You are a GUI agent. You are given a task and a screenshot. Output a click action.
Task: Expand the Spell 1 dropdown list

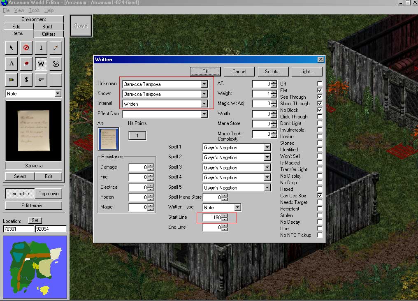[267, 148]
